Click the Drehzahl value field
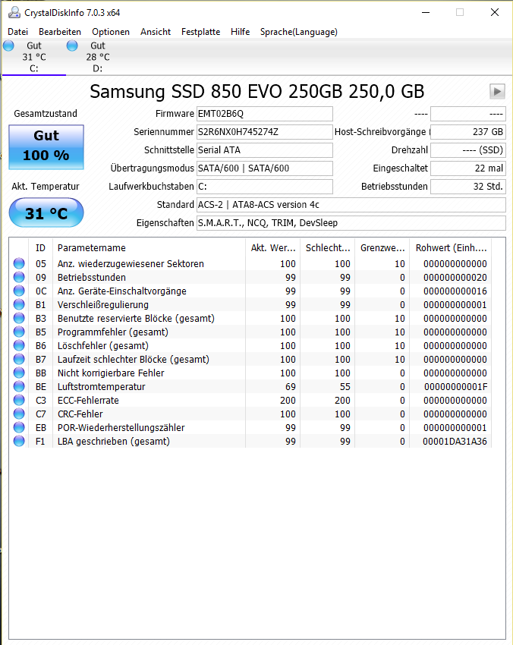This screenshot has width=513, height=645. click(x=467, y=149)
